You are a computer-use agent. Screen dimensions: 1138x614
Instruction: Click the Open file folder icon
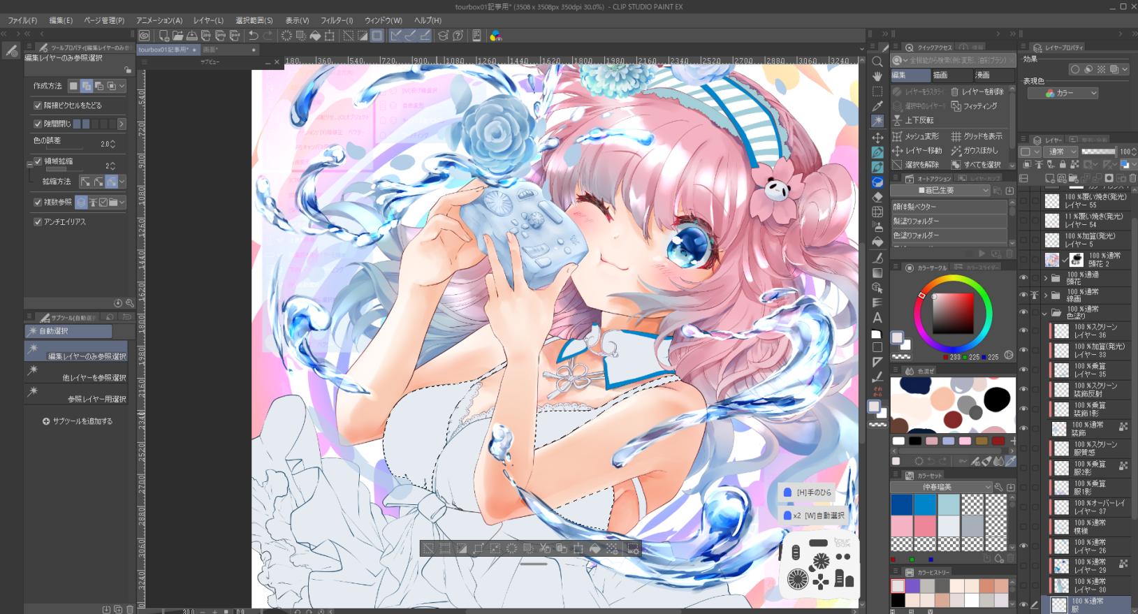pos(177,36)
